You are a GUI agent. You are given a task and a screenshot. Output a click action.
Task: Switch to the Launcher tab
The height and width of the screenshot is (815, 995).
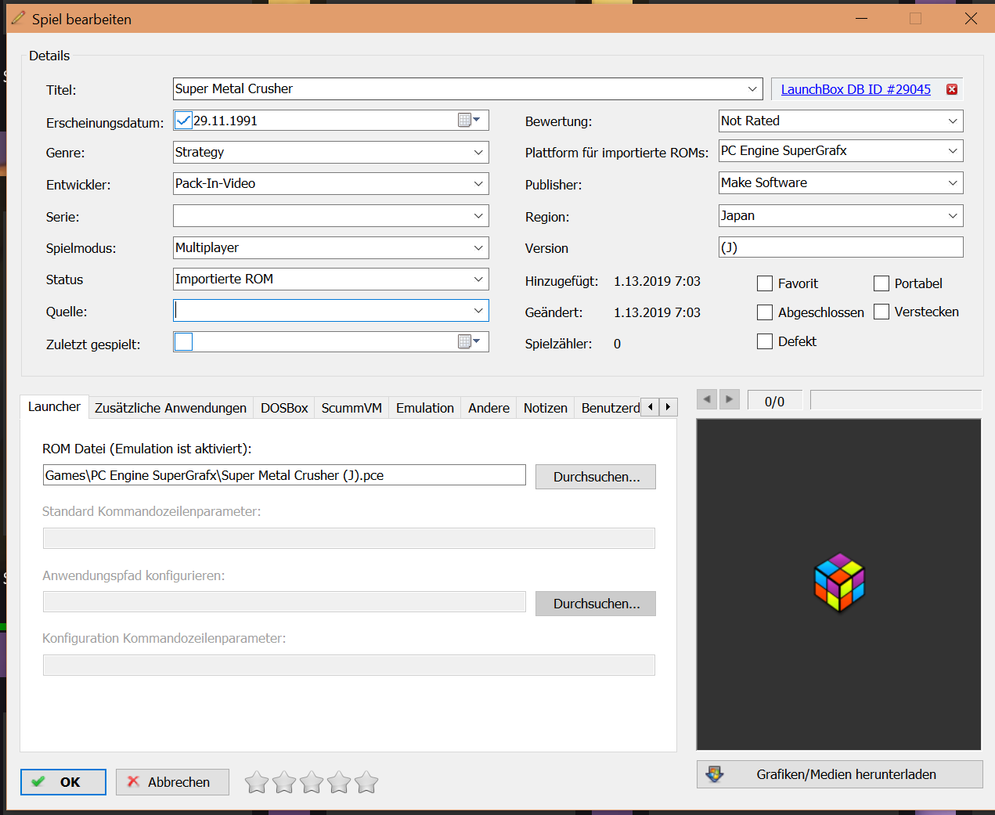tap(54, 406)
